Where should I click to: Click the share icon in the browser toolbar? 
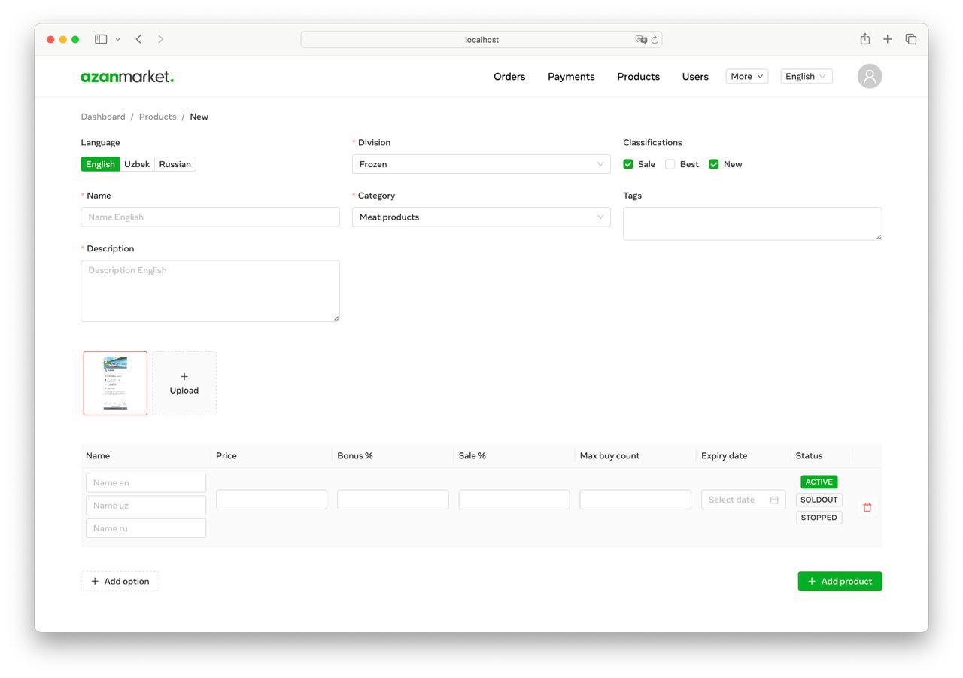tap(864, 38)
